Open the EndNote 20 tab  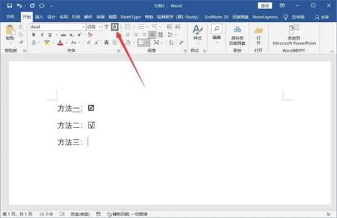(x=216, y=17)
